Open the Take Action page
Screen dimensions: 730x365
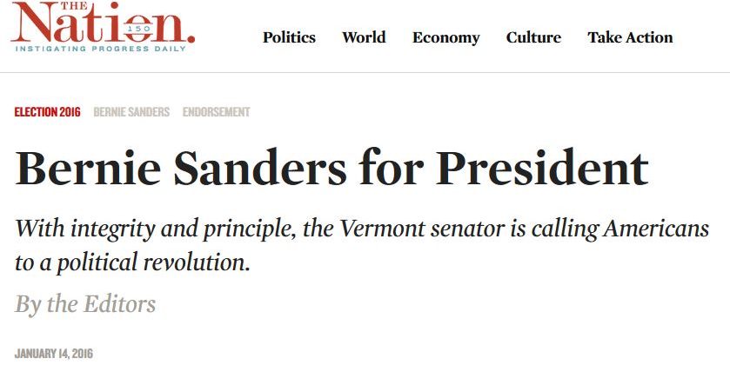pos(630,37)
